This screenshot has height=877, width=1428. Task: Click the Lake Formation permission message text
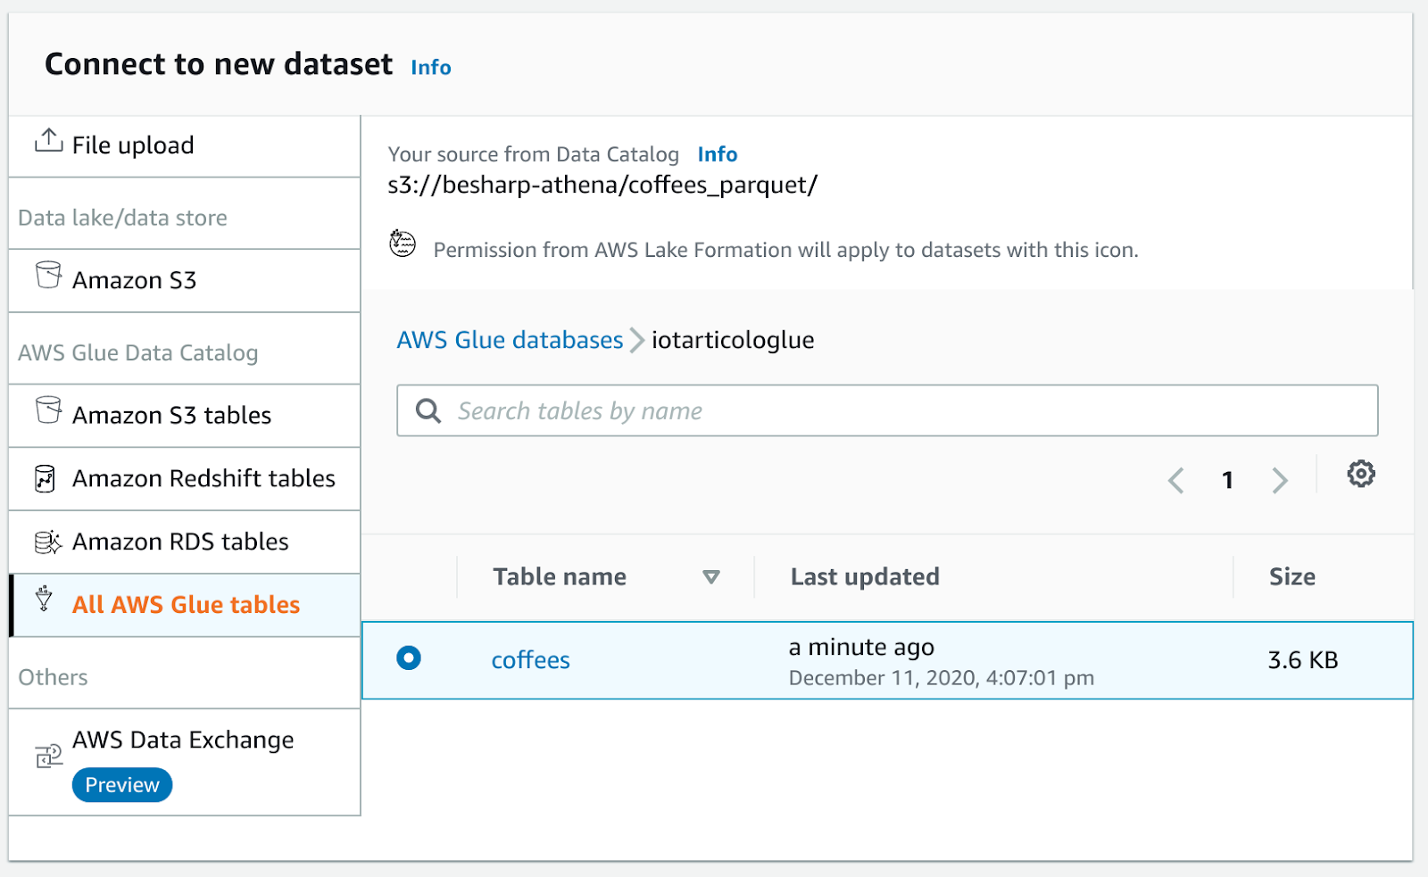click(x=786, y=250)
